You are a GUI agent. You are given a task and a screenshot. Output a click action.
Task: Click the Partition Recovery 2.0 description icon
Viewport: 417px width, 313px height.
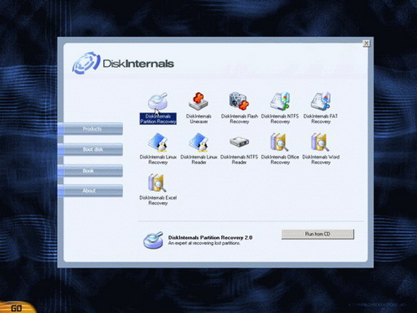click(x=153, y=240)
